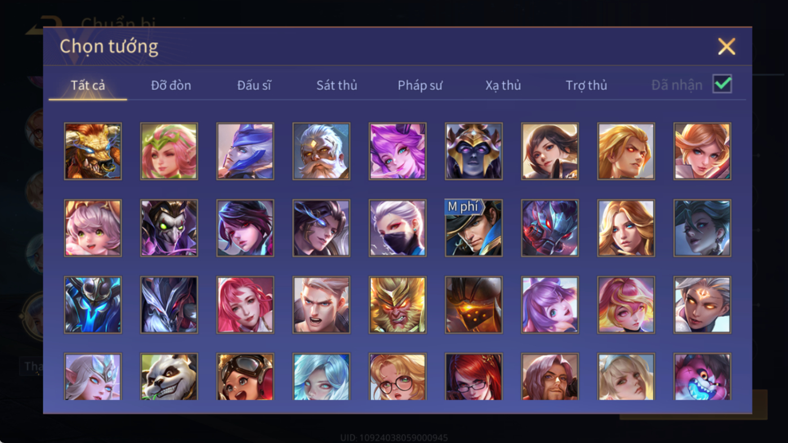Pick the hero tagged M phí

click(x=474, y=228)
